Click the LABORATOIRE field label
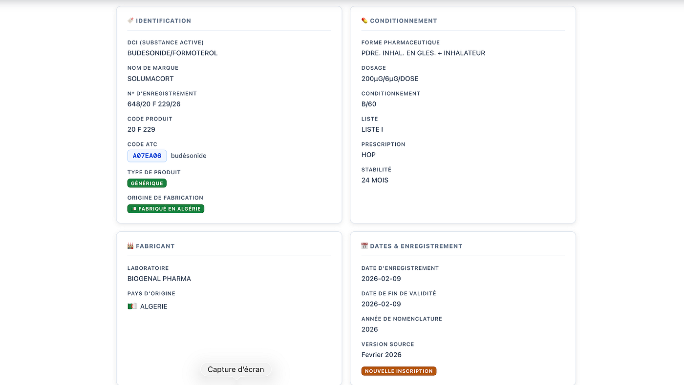684x385 pixels. coord(148,268)
